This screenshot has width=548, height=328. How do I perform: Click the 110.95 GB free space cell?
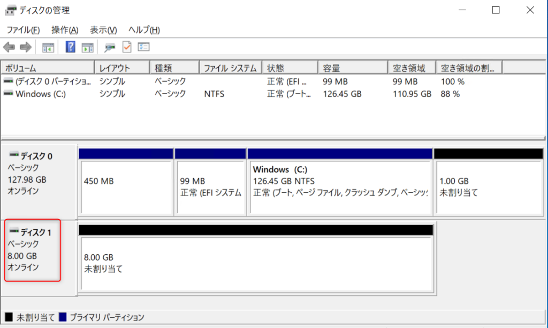click(x=412, y=94)
